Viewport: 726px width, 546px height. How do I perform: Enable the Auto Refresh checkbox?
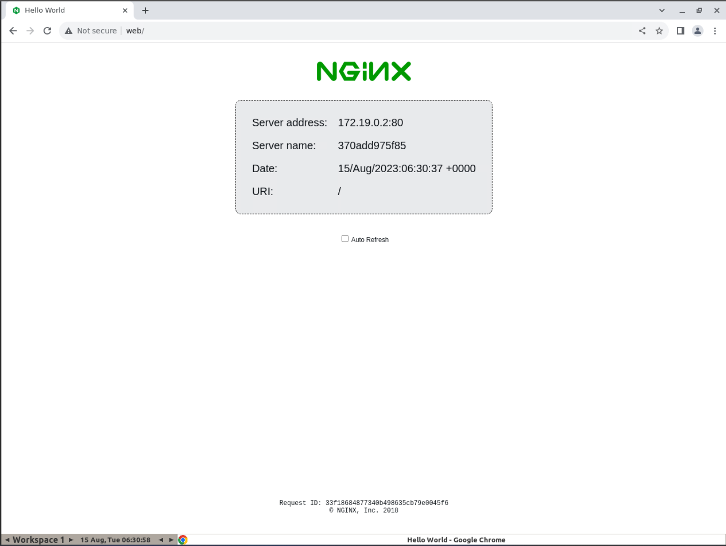(x=345, y=239)
